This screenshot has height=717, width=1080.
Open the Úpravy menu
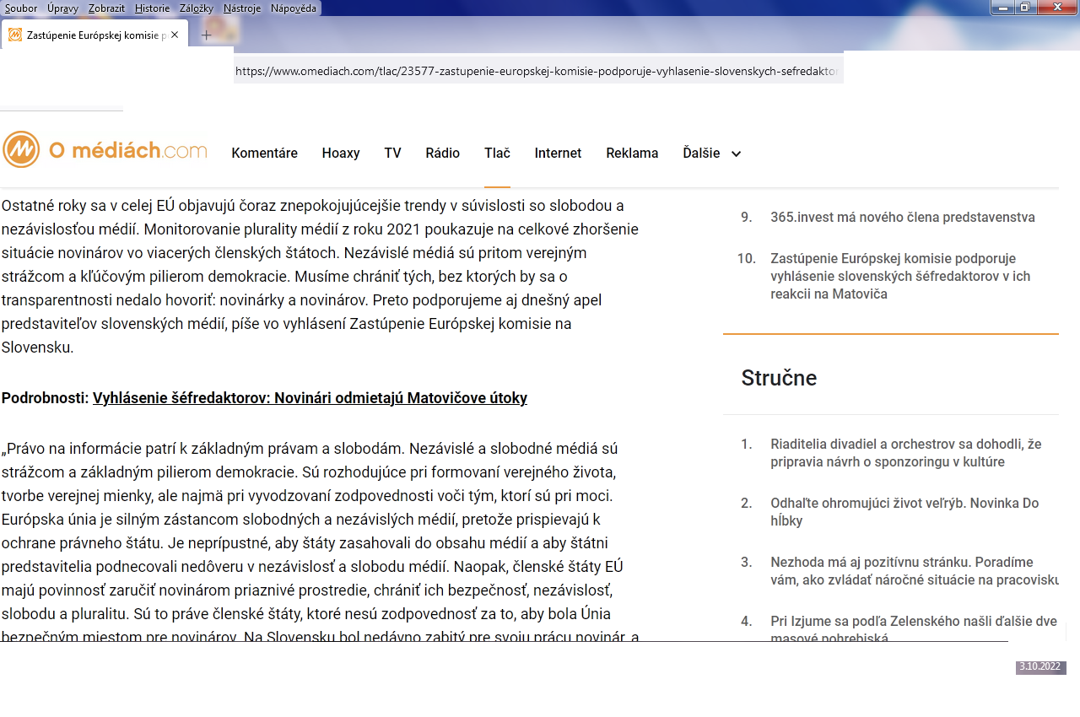click(63, 8)
